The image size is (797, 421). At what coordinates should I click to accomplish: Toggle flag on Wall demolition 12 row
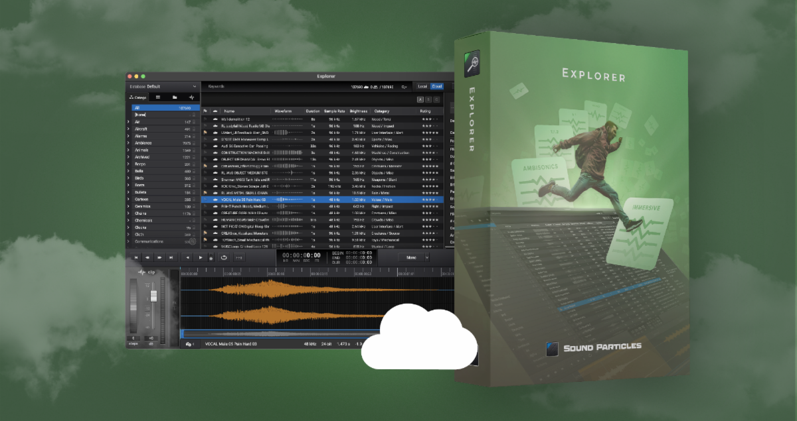click(205, 119)
